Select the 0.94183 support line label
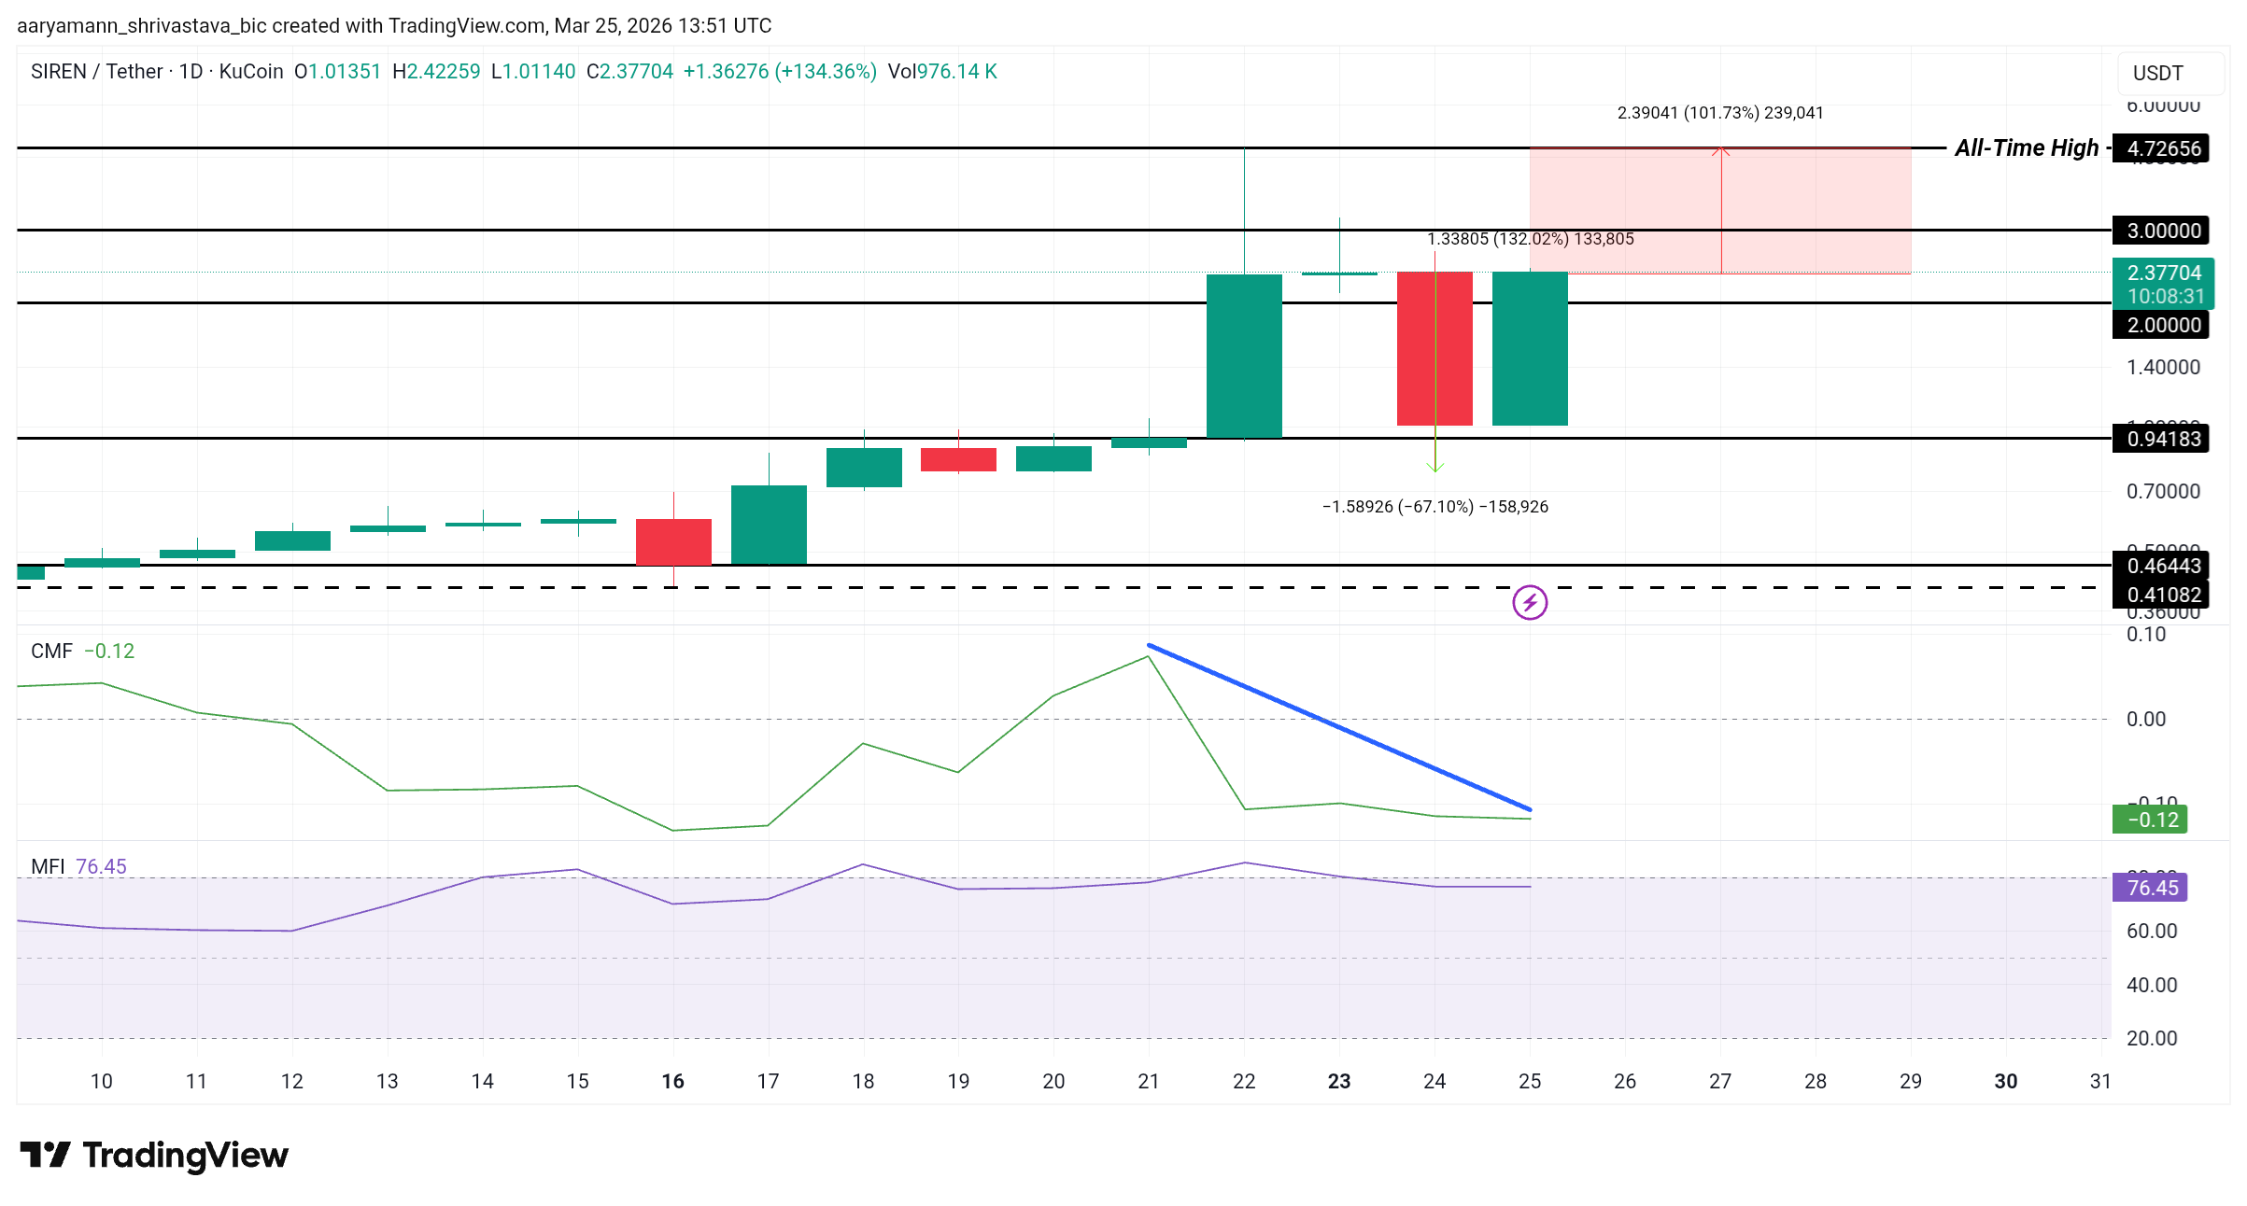The image size is (2247, 1206). 2161,439
